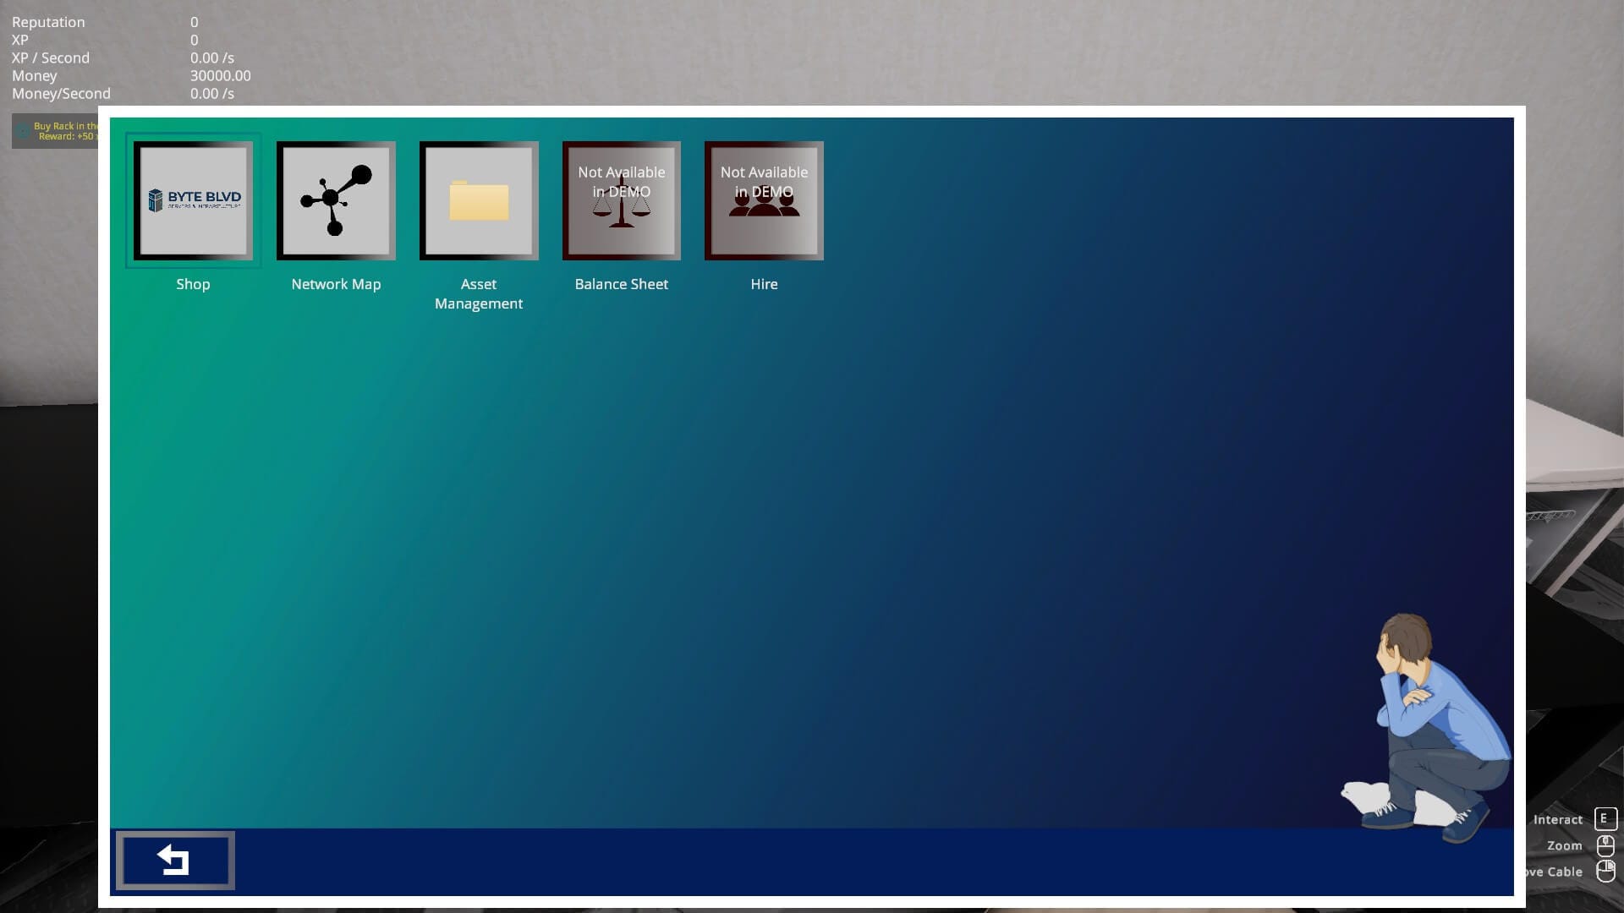The height and width of the screenshot is (913, 1624).
Task: Click the Zoom mouse scroll icon
Action: coord(1605,845)
